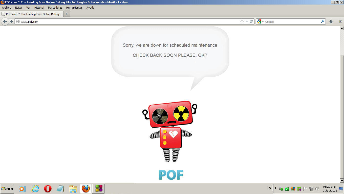This screenshot has width=344, height=194.
Task: Launch Opera browser from taskbar
Action: click(48, 189)
